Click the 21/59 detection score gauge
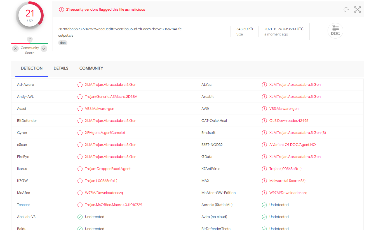369x230 pixels. (30, 15)
